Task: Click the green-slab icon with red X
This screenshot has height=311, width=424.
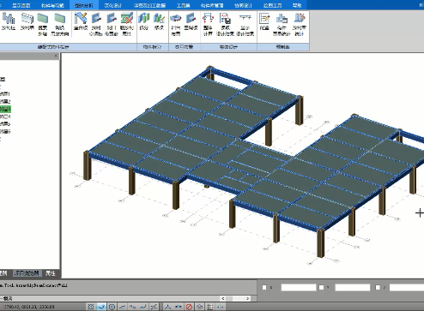Action: (x=126, y=24)
